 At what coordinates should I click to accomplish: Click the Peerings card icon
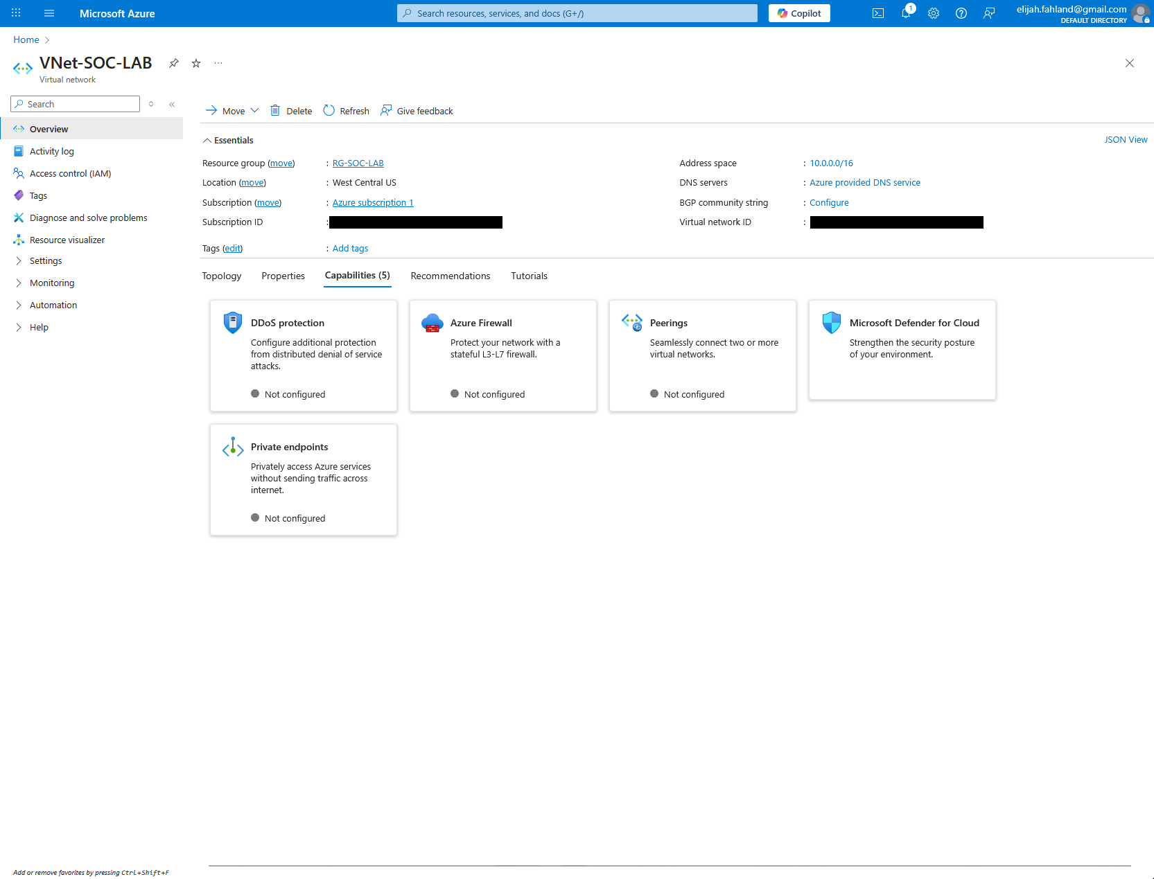pyautogui.click(x=632, y=323)
